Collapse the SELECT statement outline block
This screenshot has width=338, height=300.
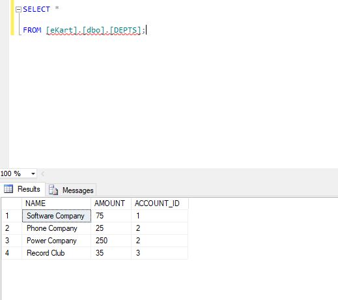[x=18, y=9]
